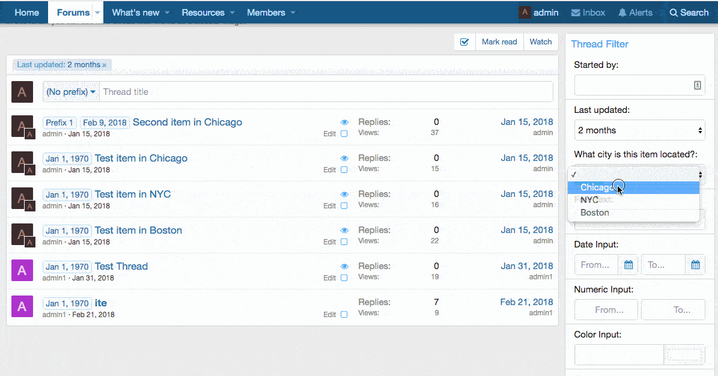Tick the checkbox for Test item in Boston
This screenshot has width=718, height=376.
344,242
